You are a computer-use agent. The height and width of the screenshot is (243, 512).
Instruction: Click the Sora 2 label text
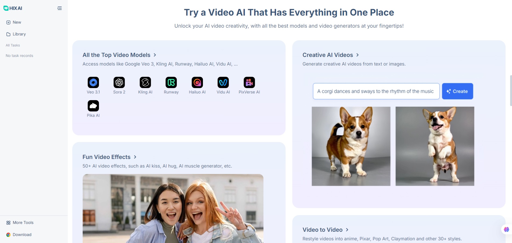point(119,92)
